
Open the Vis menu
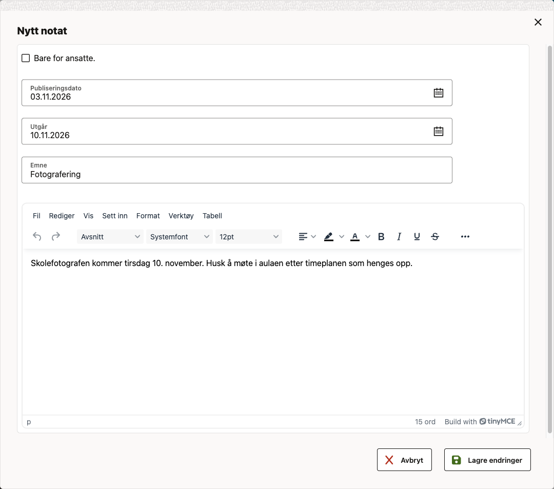(x=88, y=216)
